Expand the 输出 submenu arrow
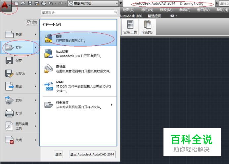Image resolution: width=229 pixels, height=164 pixels. [35, 86]
